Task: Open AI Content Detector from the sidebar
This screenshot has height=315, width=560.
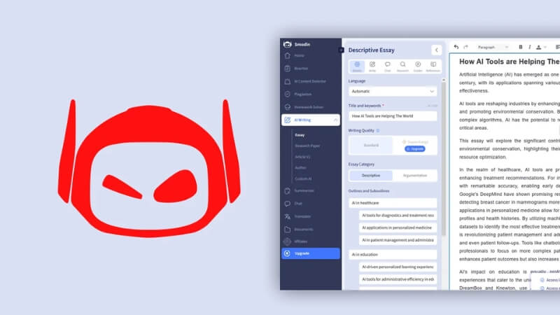Action: click(309, 81)
